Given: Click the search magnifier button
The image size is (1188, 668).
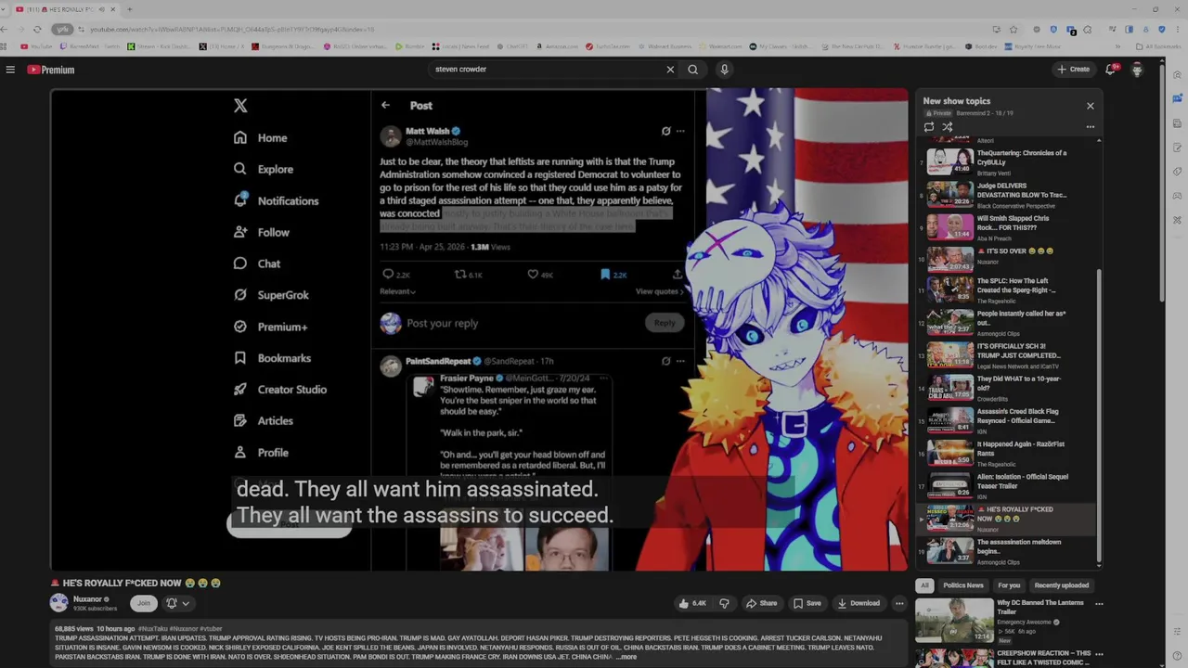Looking at the screenshot, I should coord(692,70).
